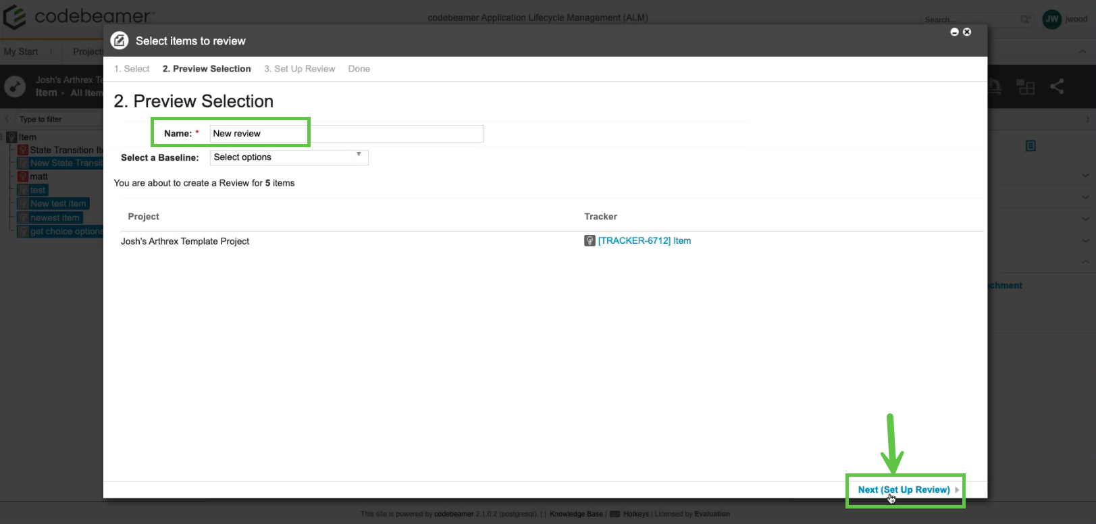Collapse the top navigation bar chevron
This screenshot has height=524, width=1096.
pyautogui.click(x=1082, y=51)
